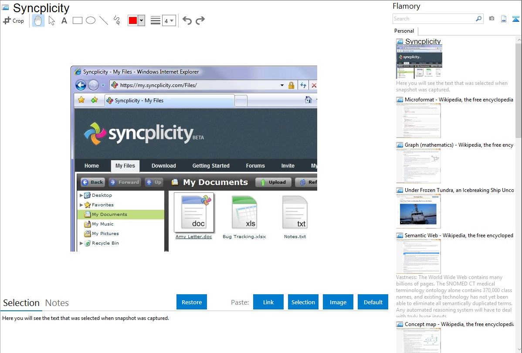Click Getting Started nav item
The width and height of the screenshot is (522, 353).
[211, 166]
